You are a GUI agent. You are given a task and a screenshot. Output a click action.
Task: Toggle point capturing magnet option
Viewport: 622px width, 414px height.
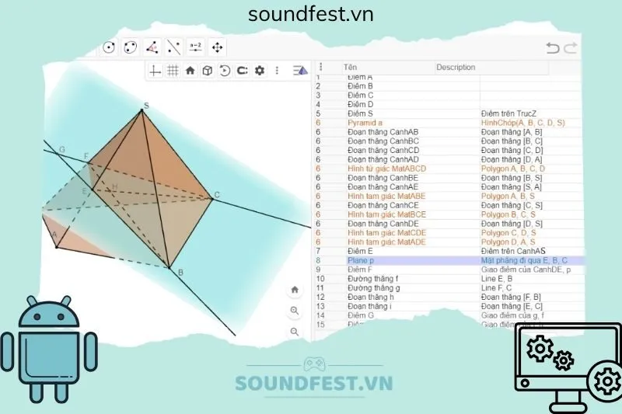242,71
